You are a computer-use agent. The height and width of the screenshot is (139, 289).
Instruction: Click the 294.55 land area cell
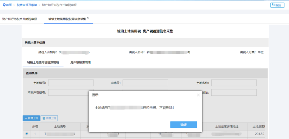[260, 134]
